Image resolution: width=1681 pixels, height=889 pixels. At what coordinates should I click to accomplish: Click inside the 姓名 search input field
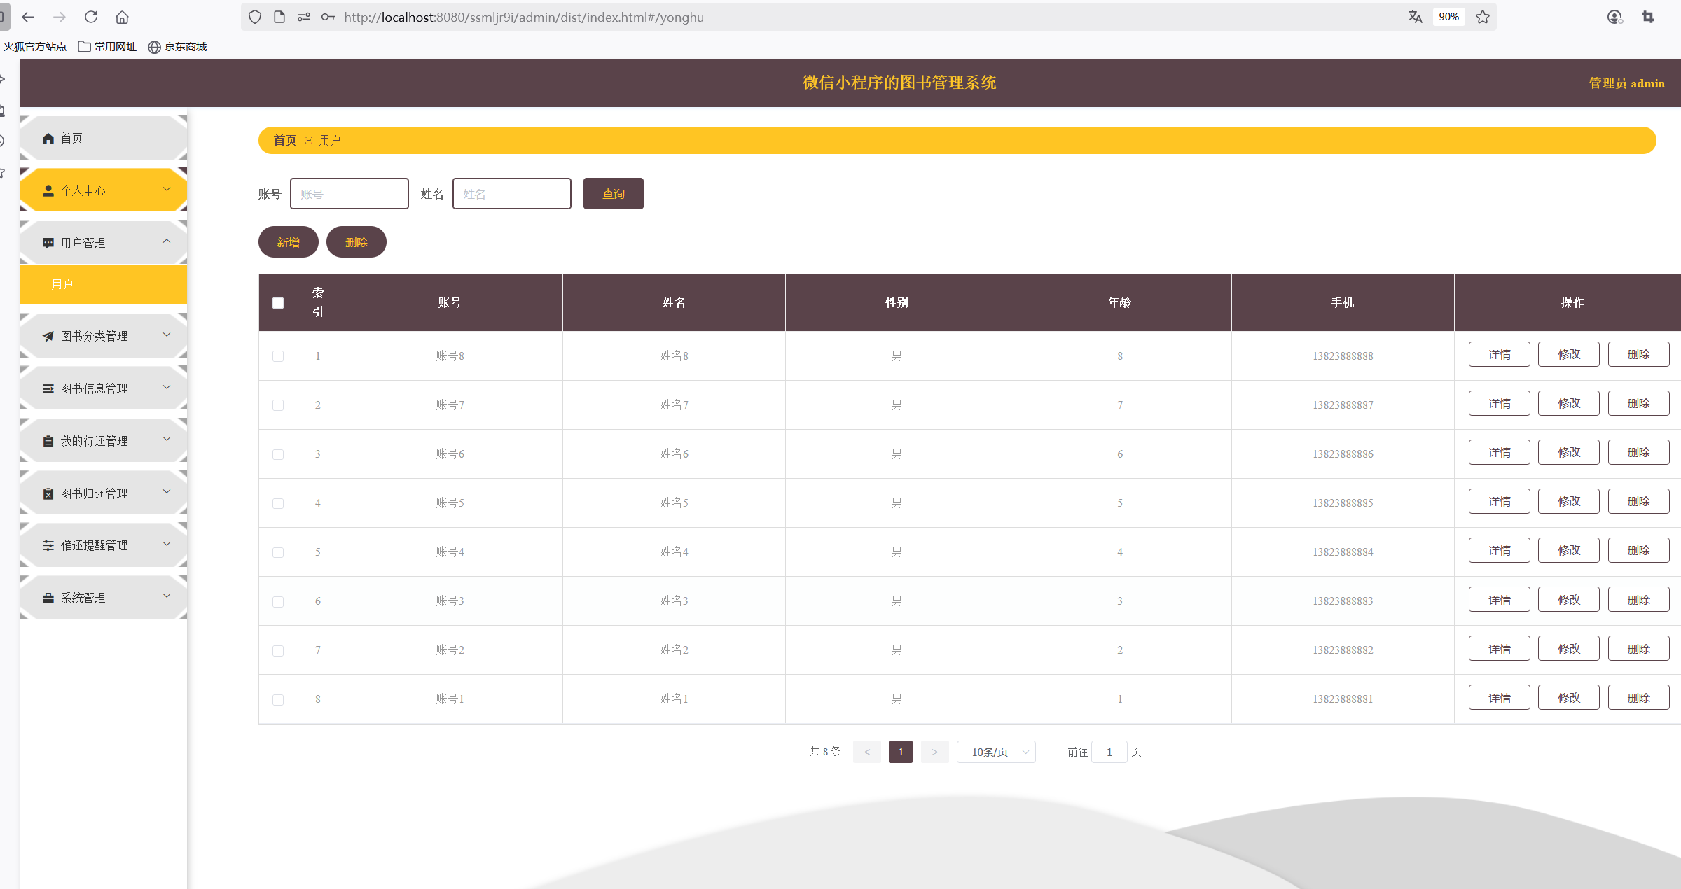[511, 193]
